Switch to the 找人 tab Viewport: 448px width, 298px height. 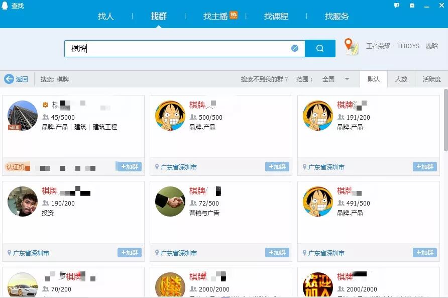coord(105,16)
